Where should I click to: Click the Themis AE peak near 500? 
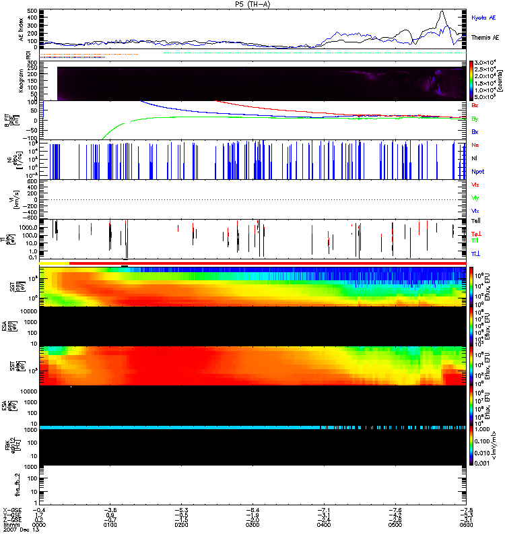pyautogui.click(x=442, y=11)
